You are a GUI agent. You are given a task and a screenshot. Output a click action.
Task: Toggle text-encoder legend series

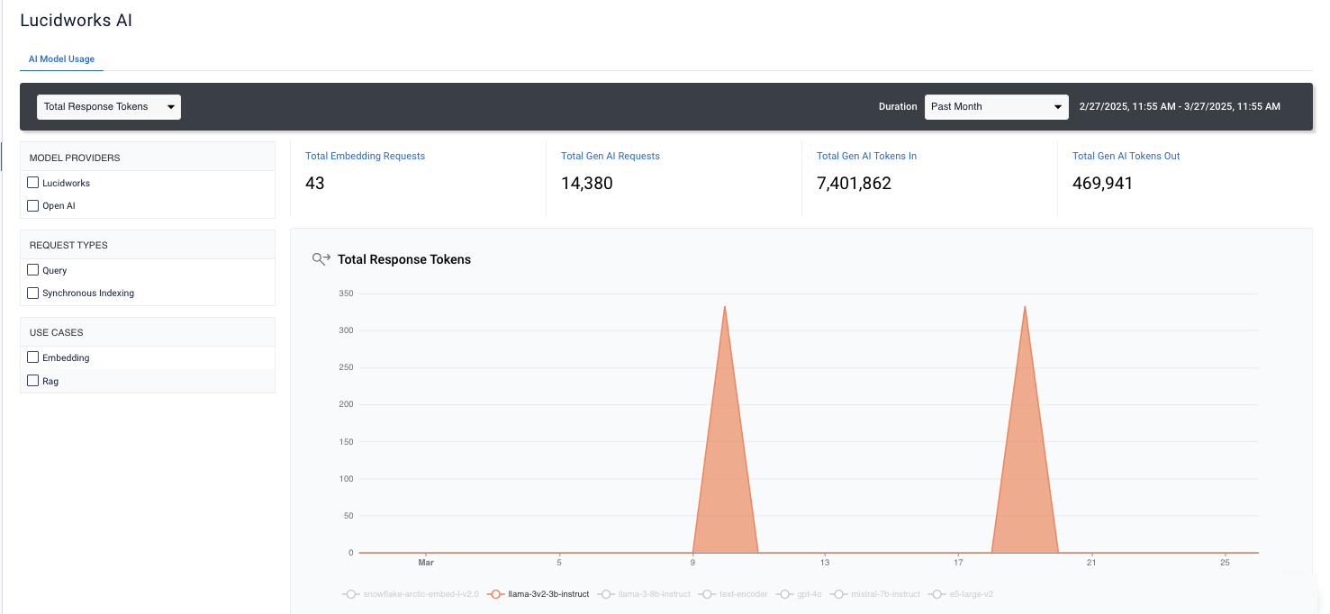coord(733,594)
